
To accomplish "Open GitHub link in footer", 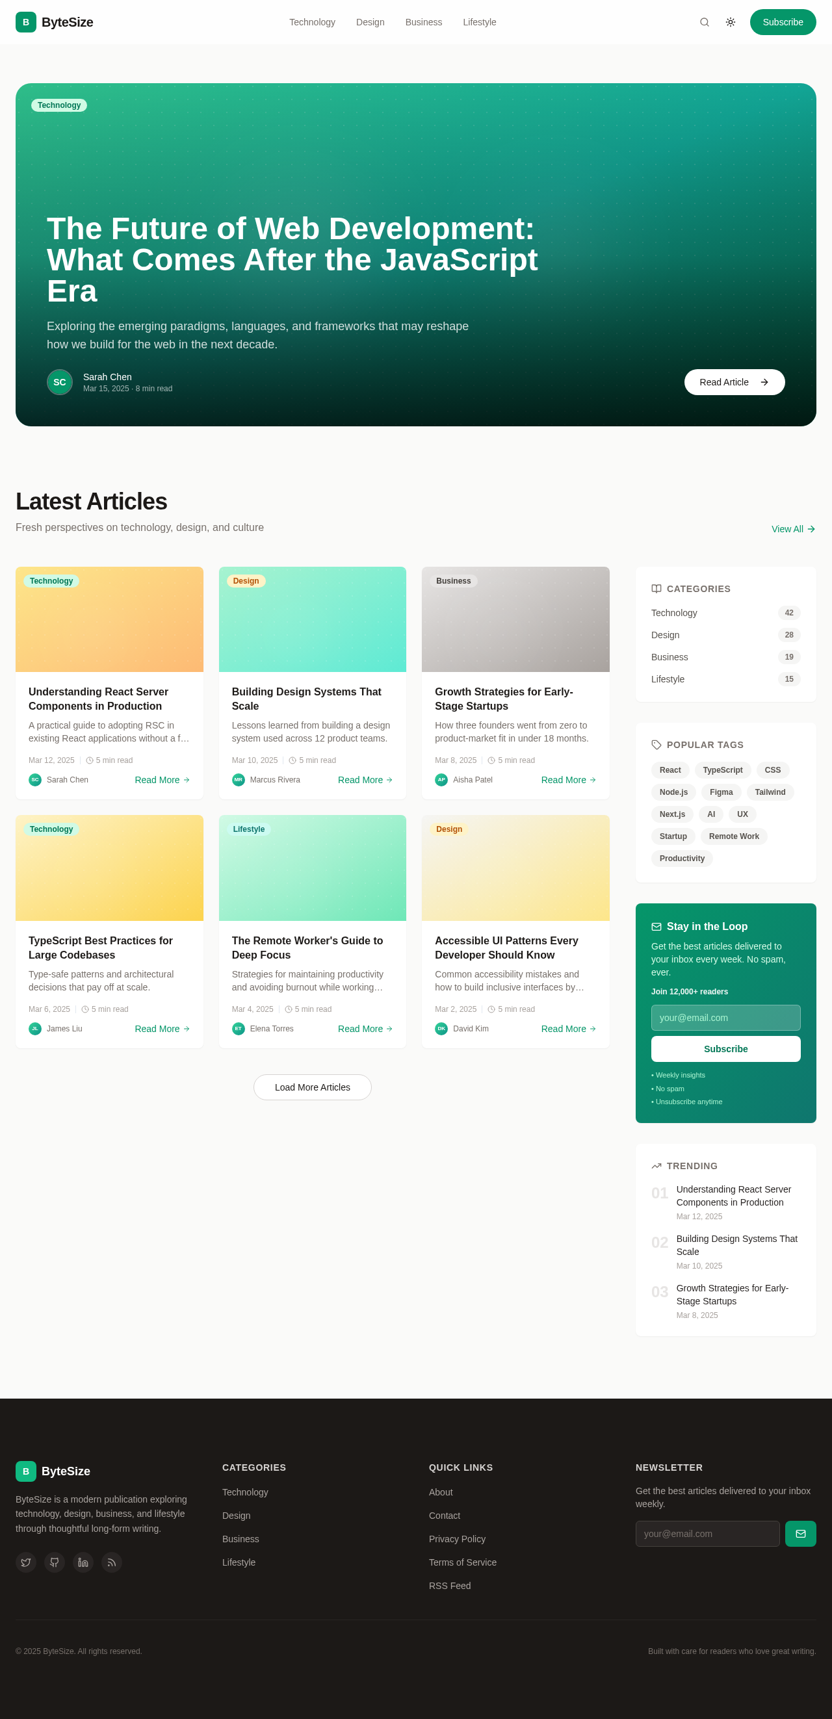I will [55, 1562].
